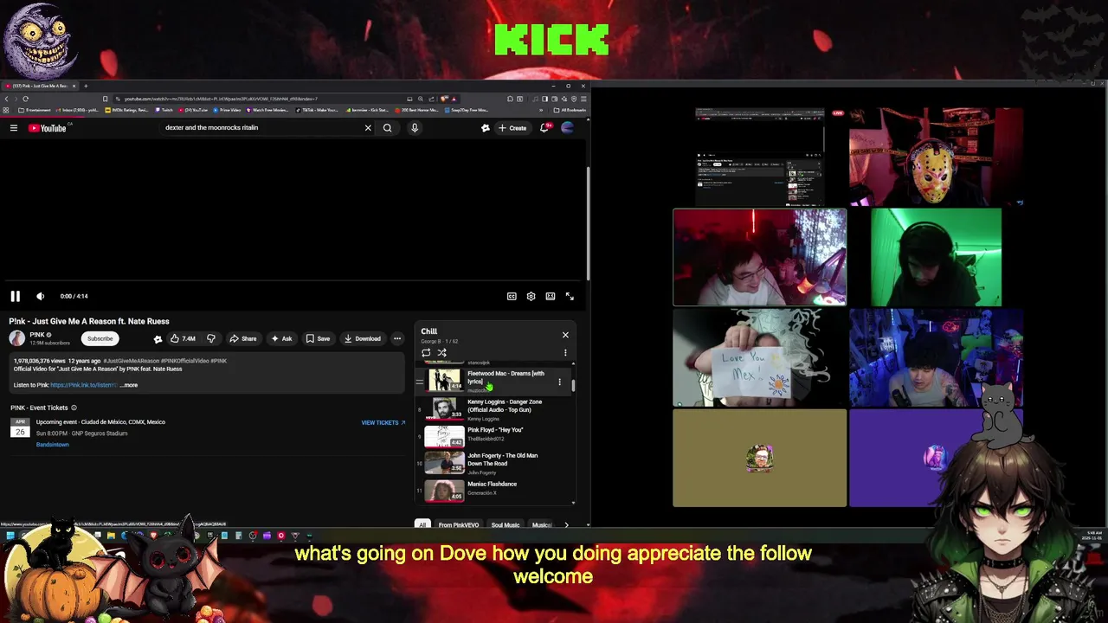Go back in browser

tap(6, 99)
